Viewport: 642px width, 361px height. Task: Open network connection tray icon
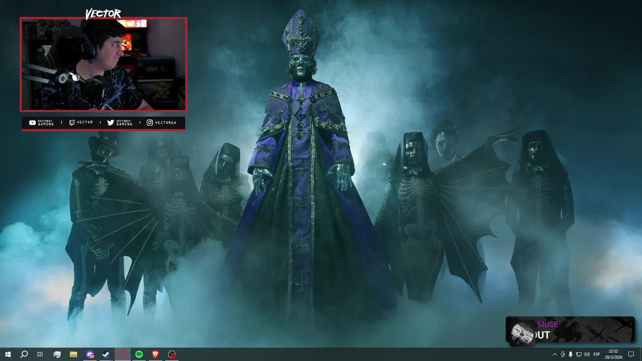pos(579,354)
